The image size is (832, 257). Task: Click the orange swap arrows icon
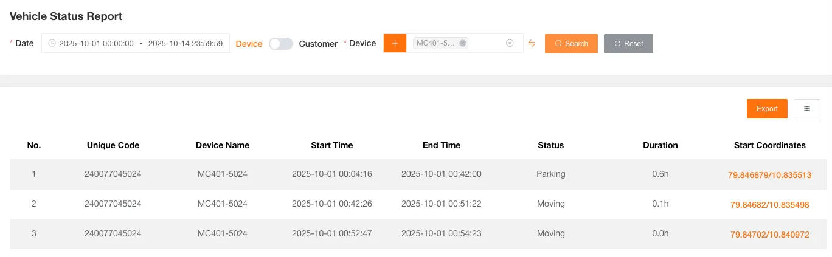532,43
